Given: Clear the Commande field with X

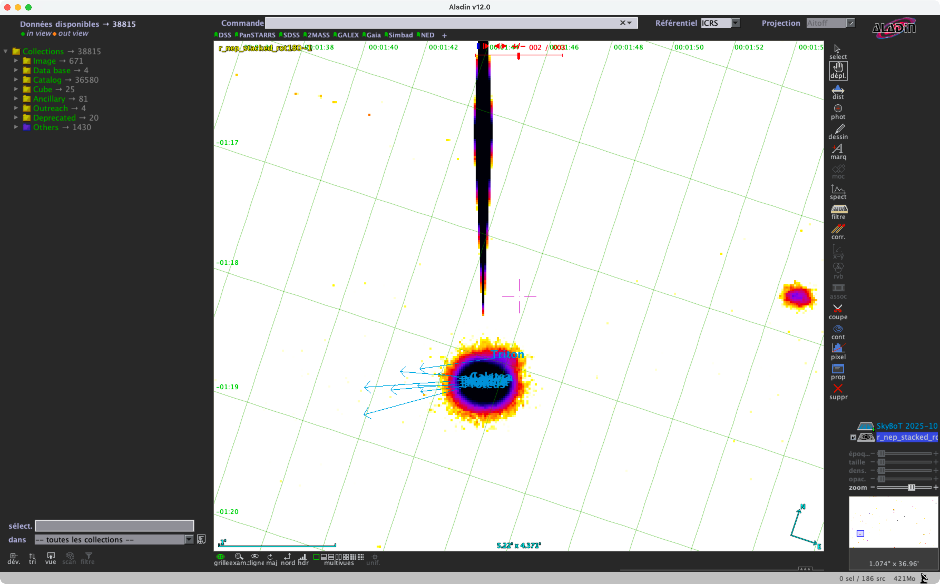Looking at the screenshot, I should (623, 23).
